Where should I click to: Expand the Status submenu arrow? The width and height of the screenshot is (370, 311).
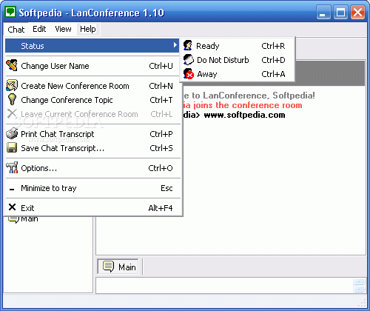tap(175, 45)
